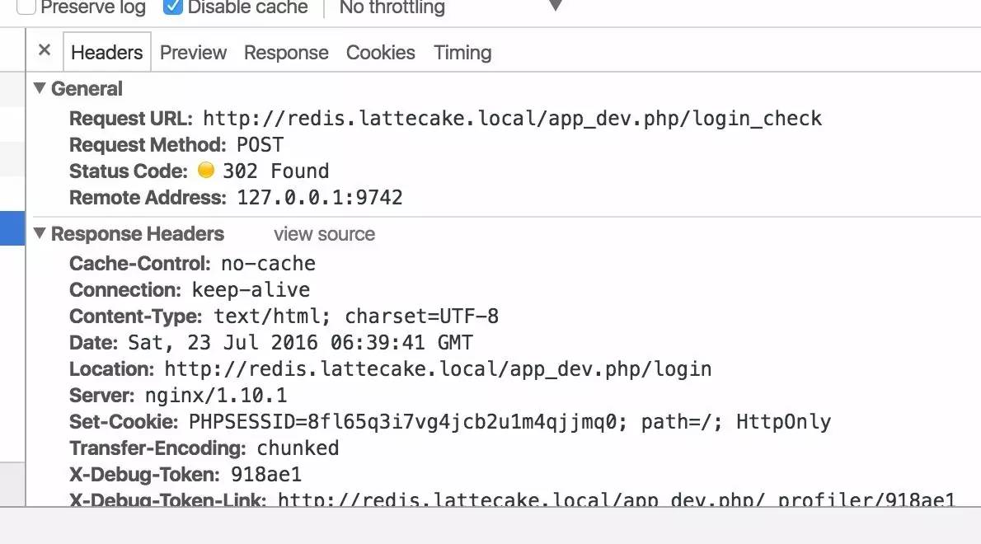Click the Location header URL value
The height and width of the screenshot is (544, 981).
click(x=438, y=369)
